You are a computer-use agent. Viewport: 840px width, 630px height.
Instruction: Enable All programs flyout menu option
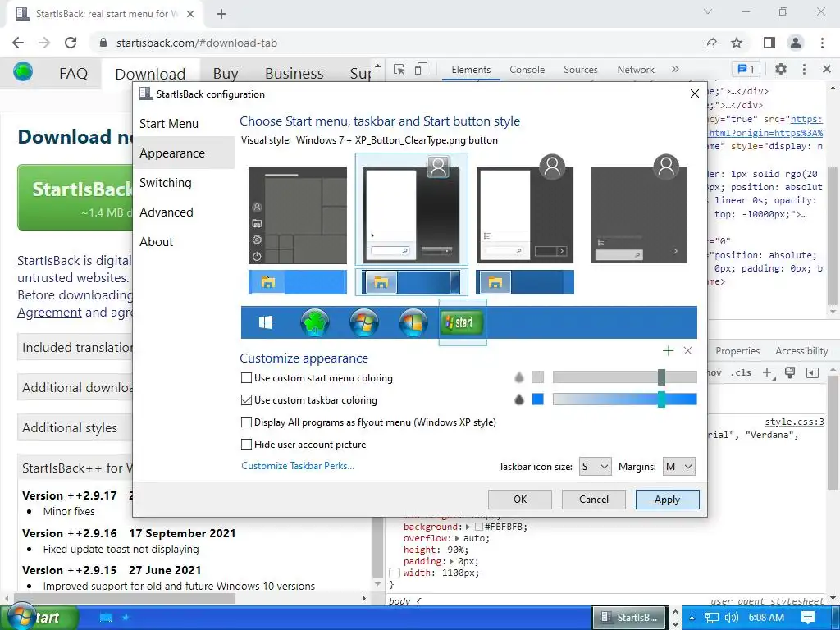pyautogui.click(x=246, y=422)
